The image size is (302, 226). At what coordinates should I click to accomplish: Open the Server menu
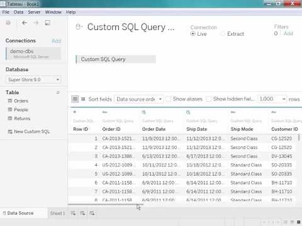pyautogui.click(x=34, y=12)
